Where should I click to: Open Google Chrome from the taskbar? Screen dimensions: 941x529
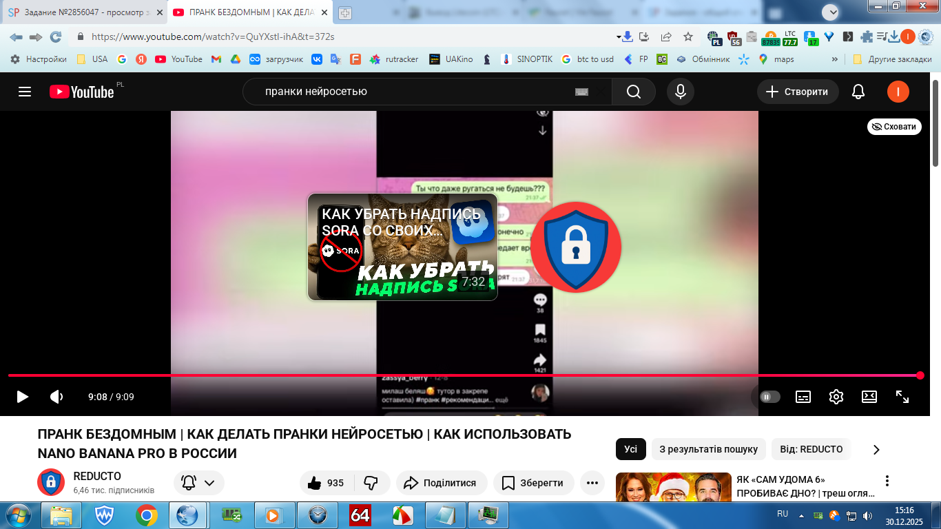(146, 515)
